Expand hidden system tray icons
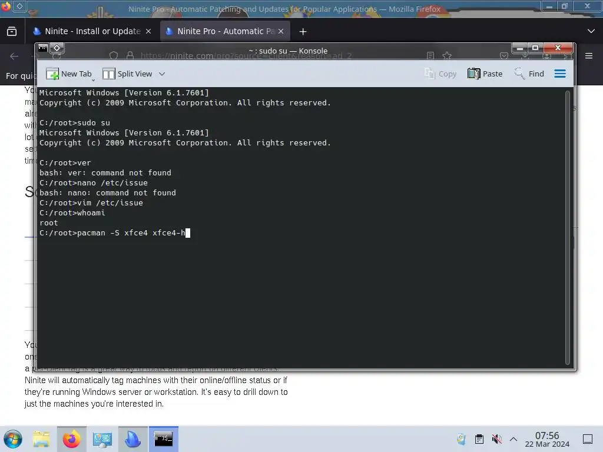Viewport: 603px width, 452px height. click(x=513, y=439)
